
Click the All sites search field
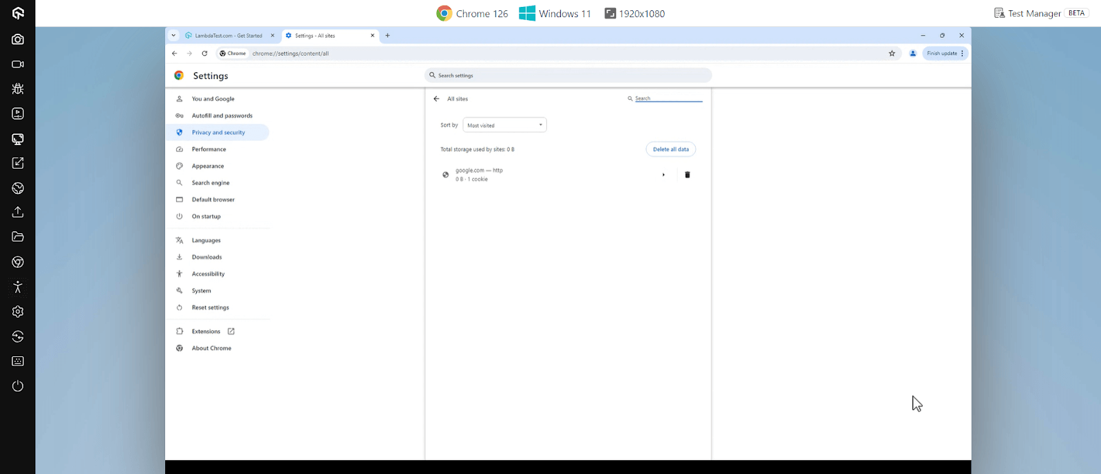[668, 98]
